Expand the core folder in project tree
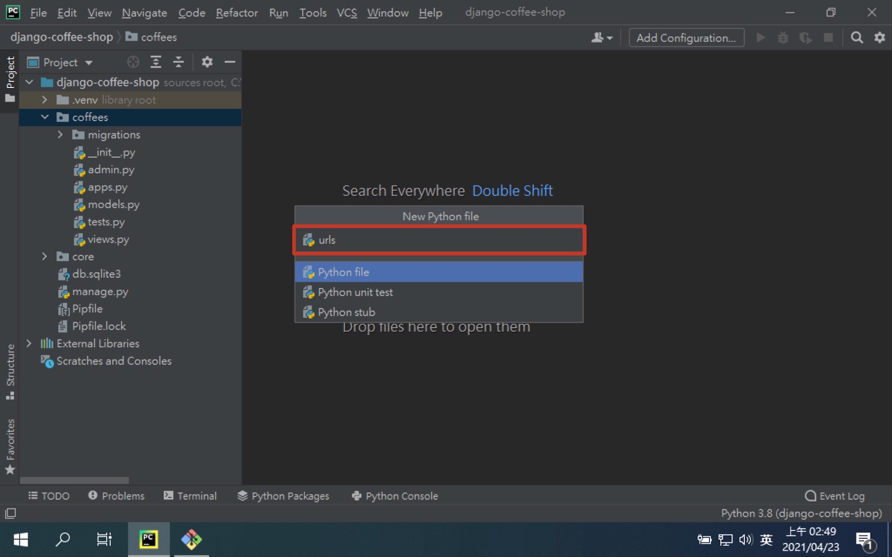 (x=44, y=257)
